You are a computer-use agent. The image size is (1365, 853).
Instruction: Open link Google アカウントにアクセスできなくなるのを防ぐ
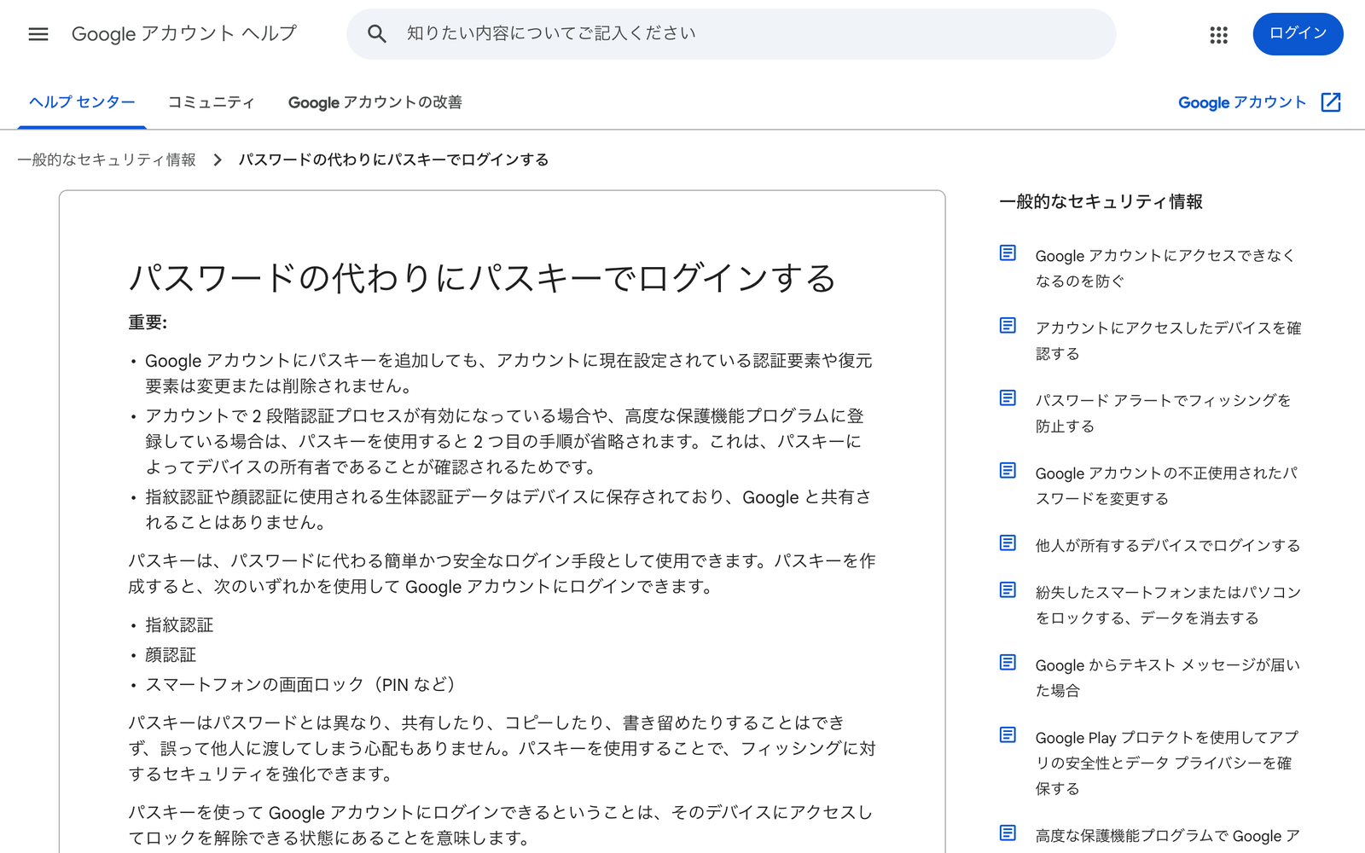pos(1165,268)
